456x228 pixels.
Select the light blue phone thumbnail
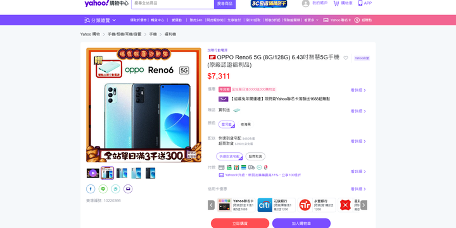(x=136, y=173)
